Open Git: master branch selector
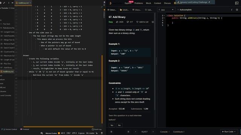 click(x=90, y=133)
